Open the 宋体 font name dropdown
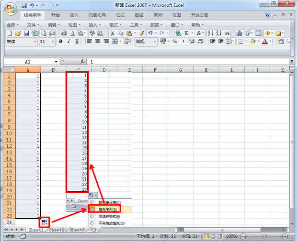Screen dimensions: 297x242 [x=35, y=42]
